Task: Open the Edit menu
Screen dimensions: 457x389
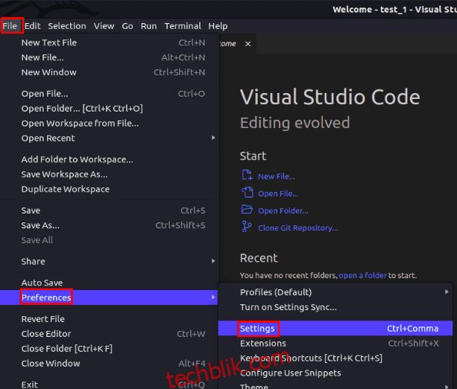Action: pos(32,26)
